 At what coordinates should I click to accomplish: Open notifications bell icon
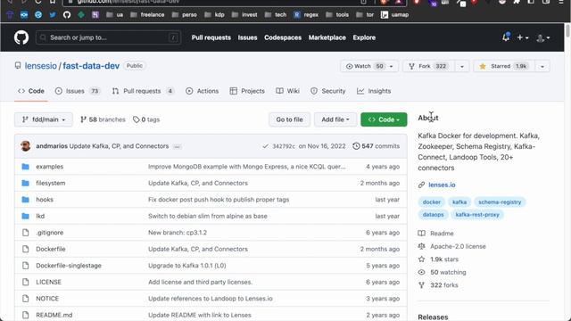506,37
